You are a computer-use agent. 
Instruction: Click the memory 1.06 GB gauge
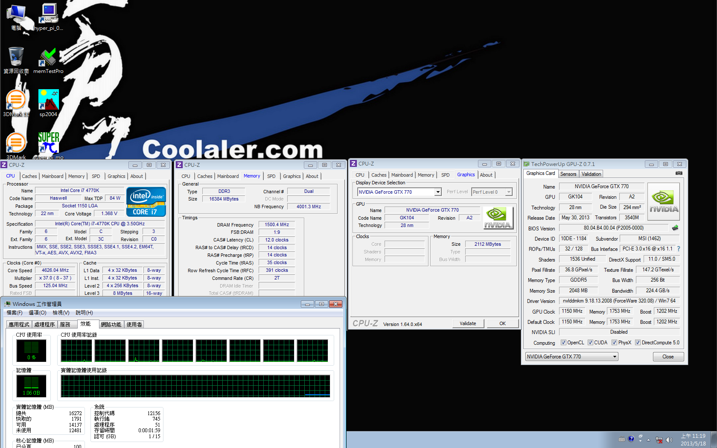point(32,386)
